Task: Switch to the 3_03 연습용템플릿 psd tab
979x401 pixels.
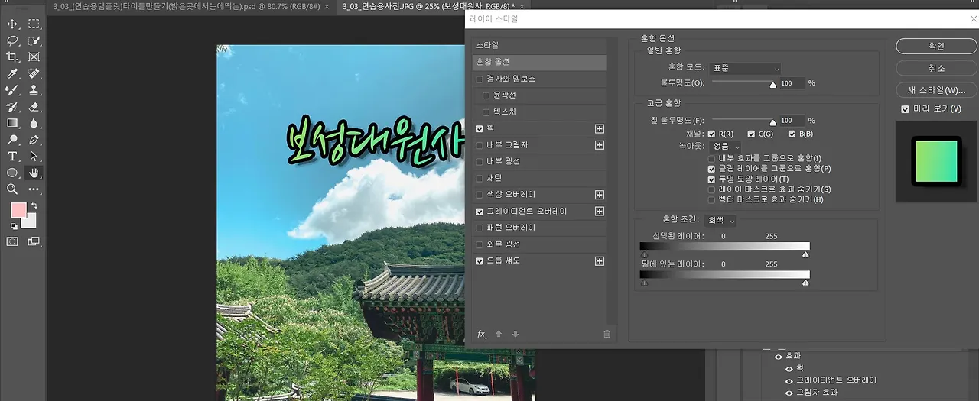Action: pyautogui.click(x=188, y=6)
